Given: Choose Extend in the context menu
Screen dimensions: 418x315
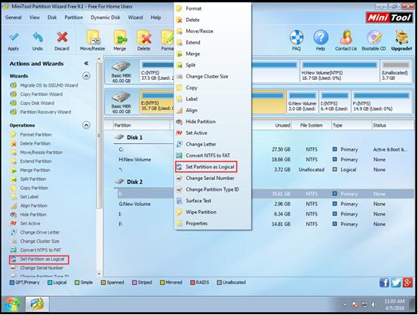Looking at the screenshot, I should (x=213, y=43).
